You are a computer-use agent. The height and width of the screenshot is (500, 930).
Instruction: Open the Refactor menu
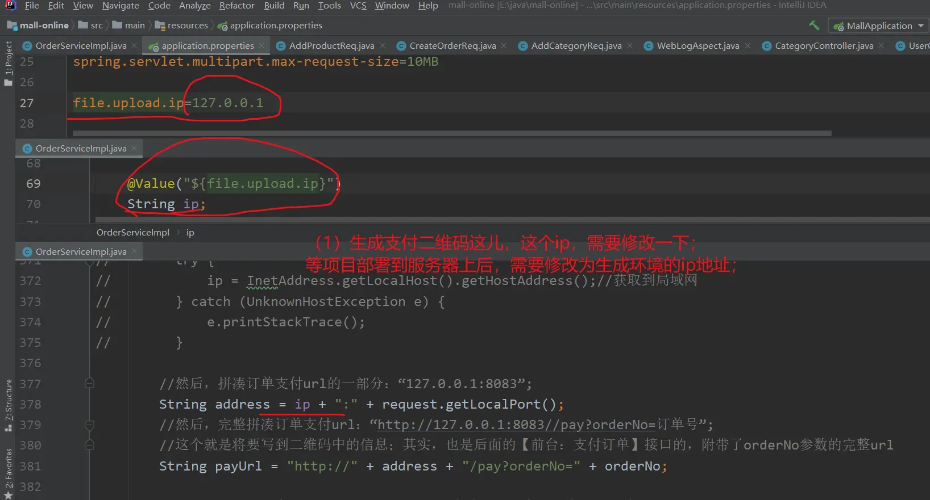[236, 6]
